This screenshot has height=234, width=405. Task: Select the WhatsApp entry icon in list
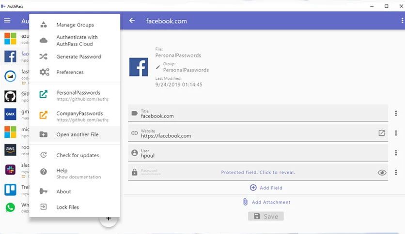[x=10, y=207]
